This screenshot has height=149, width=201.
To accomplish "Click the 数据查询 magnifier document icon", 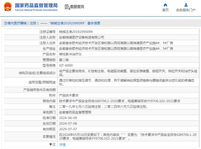I will click(x=67, y=7).
